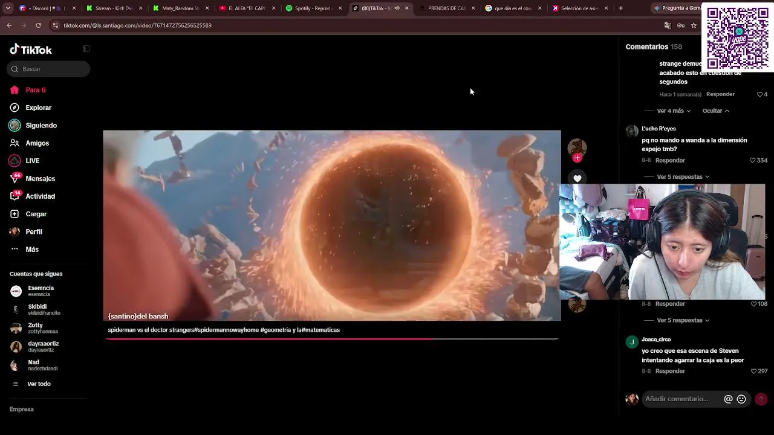Open Esemncia account from followed list
The height and width of the screenshot is (435, 774).
pyautogui.click(x=40, y=291)
